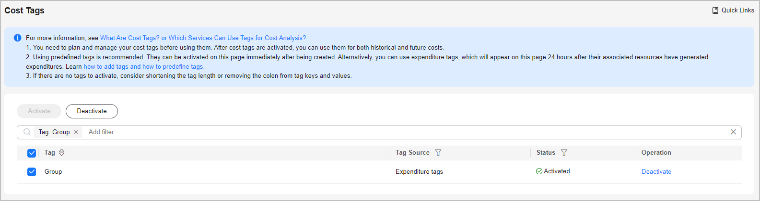The image size is (760, 201).
Task: Click the Add filter input field
Action: coord(407,132)
